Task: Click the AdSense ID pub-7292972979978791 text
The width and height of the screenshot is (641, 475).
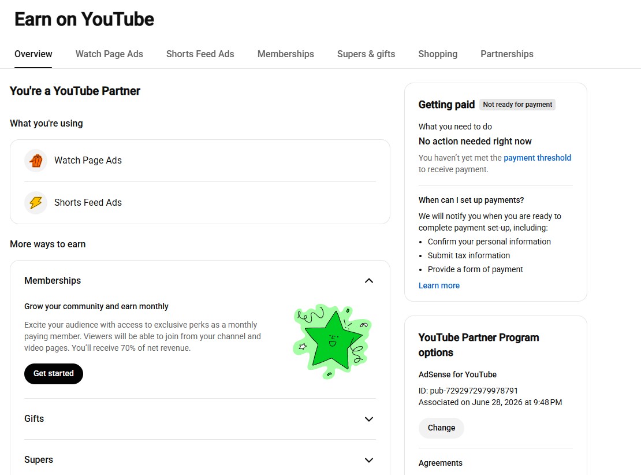Action: tap(468, 391)
